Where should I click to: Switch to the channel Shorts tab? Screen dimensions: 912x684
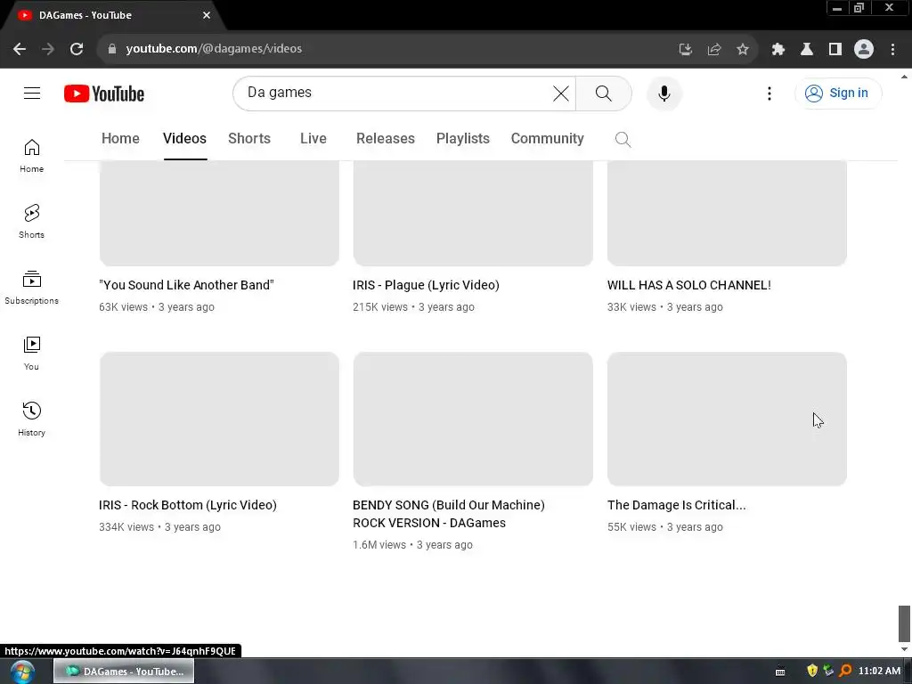(249, 138)
